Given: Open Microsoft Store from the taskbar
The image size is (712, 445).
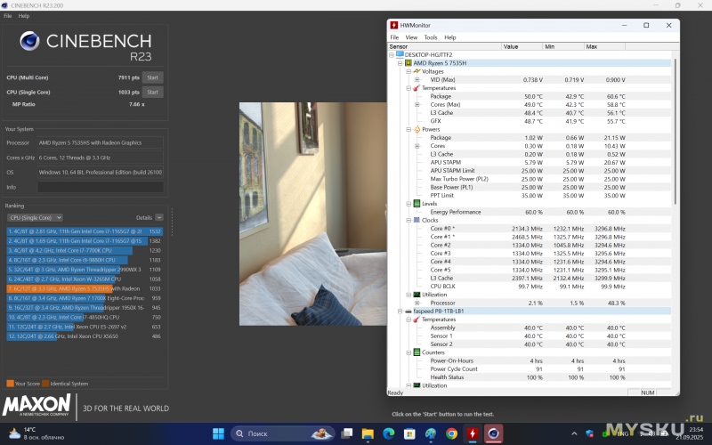Looking at the screenshot, I should tap(409, 433).
